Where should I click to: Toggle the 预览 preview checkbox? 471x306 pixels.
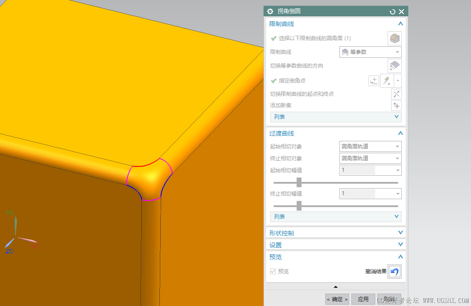tap(273, 272)
